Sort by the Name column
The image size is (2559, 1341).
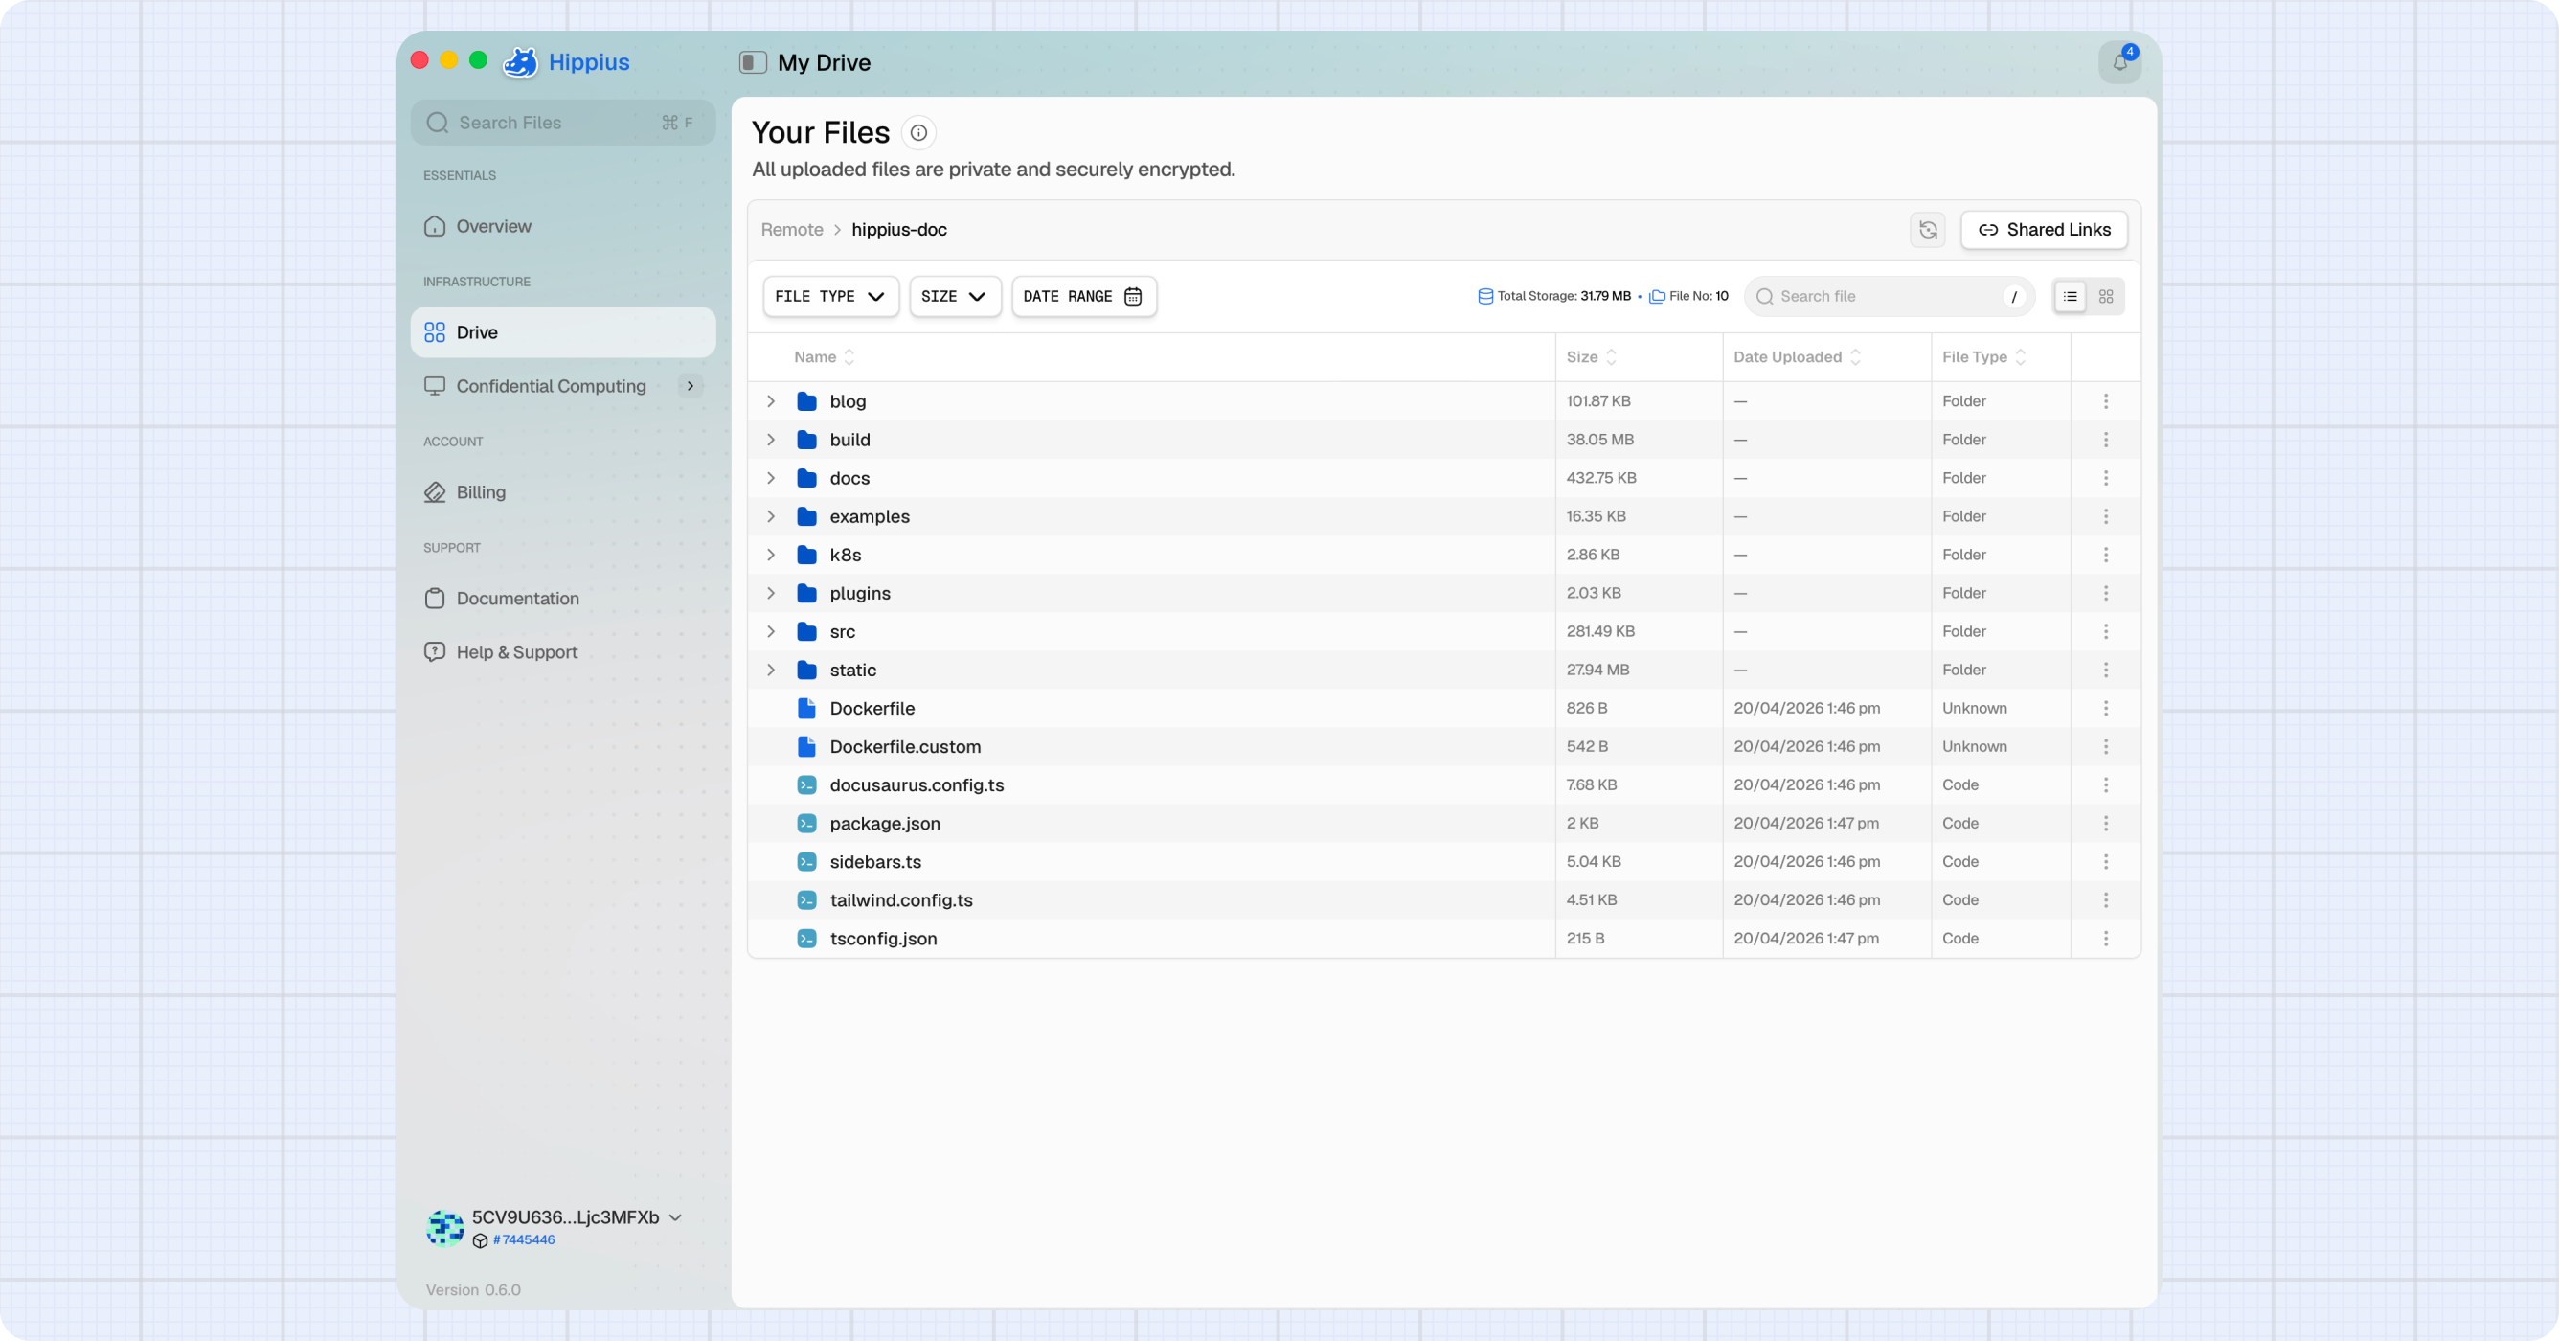[824, 357]
